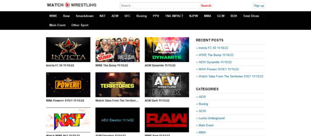Open Invicta FC 50 in Recent Posts
This screenshot has width=311, height=136.
click(214, 48)
